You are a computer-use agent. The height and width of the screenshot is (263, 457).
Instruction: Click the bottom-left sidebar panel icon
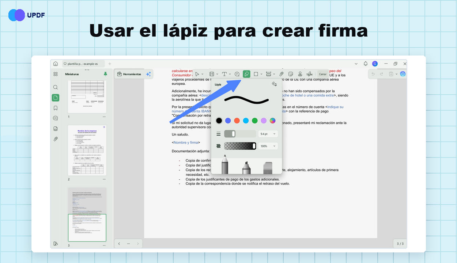pyautogui.click(x=56, y=244)
